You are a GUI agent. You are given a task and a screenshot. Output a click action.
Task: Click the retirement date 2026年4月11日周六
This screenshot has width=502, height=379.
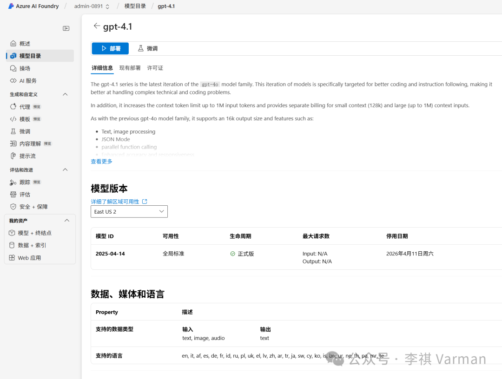pos(410,254)
